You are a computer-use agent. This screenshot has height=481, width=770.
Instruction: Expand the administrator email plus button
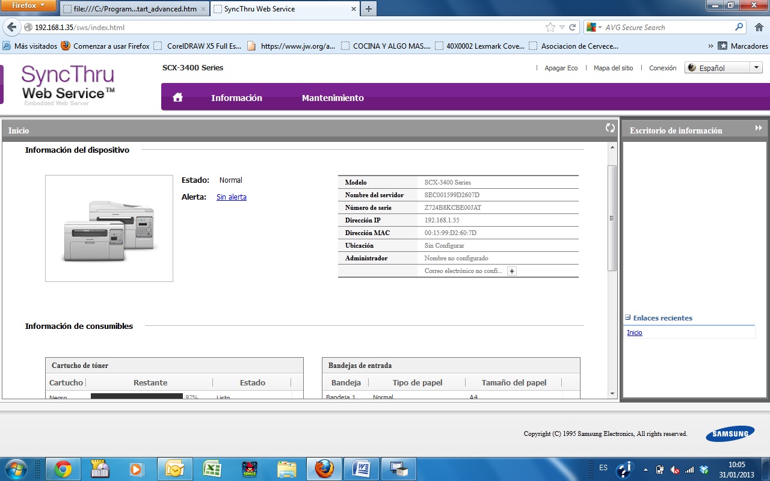tap(512, 271)
